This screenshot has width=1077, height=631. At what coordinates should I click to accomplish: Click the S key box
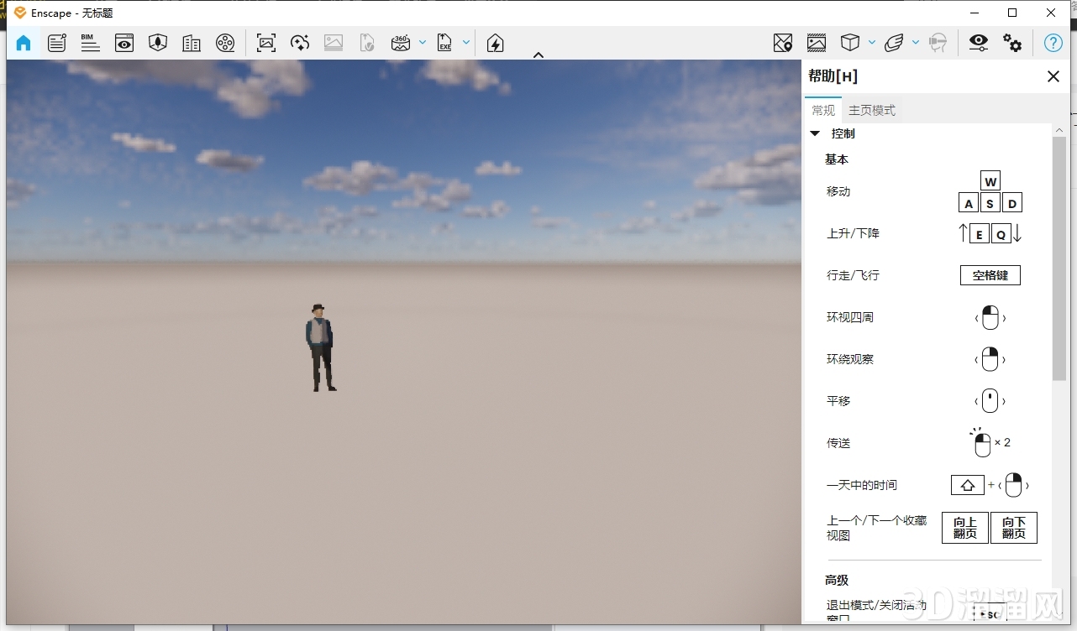[x=990, y=203]
